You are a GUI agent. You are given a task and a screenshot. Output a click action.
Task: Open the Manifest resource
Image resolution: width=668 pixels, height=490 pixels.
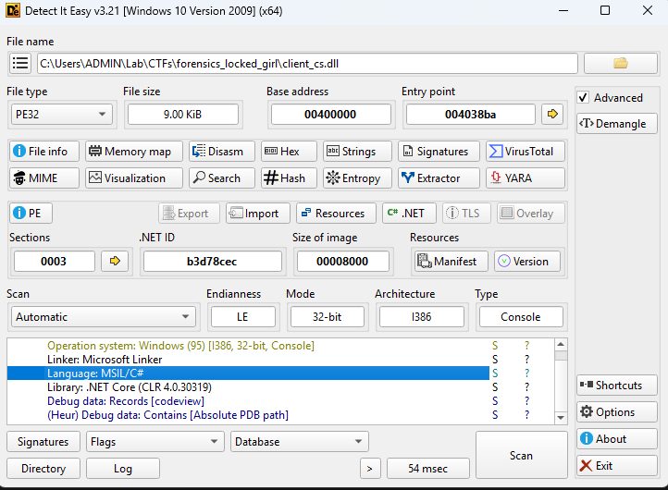(452, 261)
